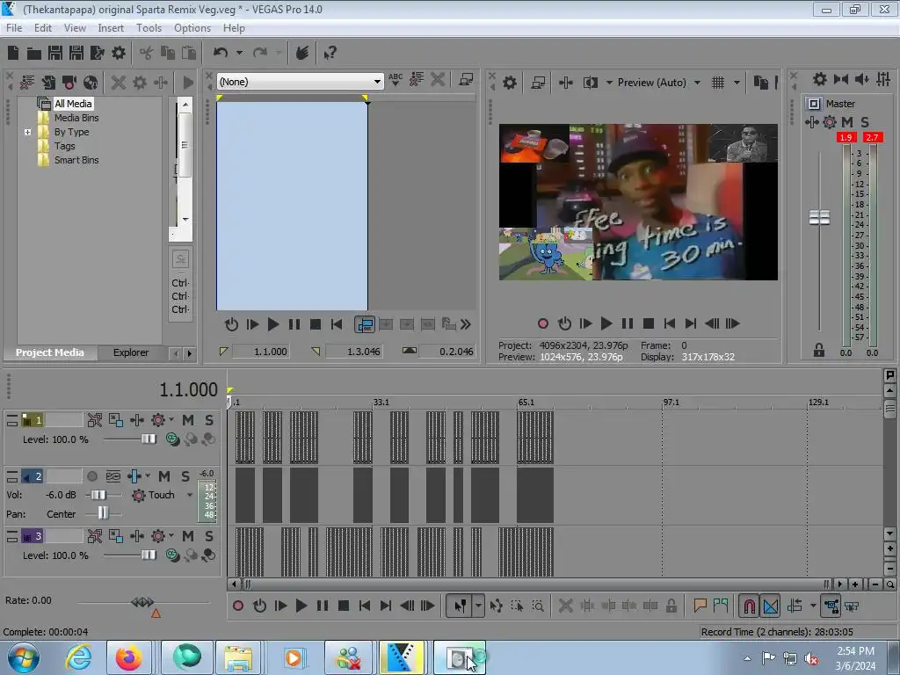Click Record button in timeline transport
Viewport: 900px width, 675px height.
coord(238,606)
